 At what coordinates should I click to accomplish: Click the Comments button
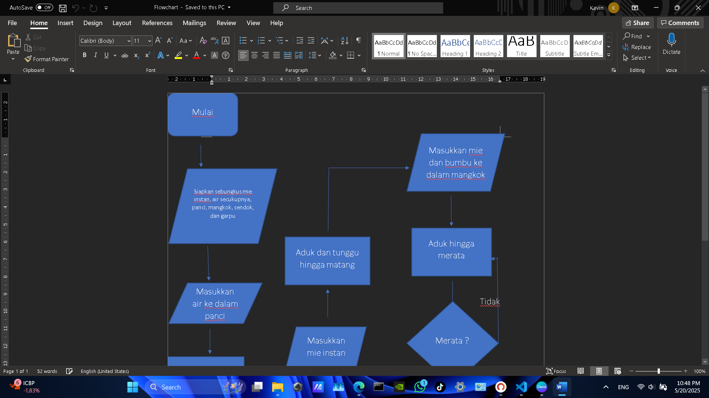tap(680, 23)
